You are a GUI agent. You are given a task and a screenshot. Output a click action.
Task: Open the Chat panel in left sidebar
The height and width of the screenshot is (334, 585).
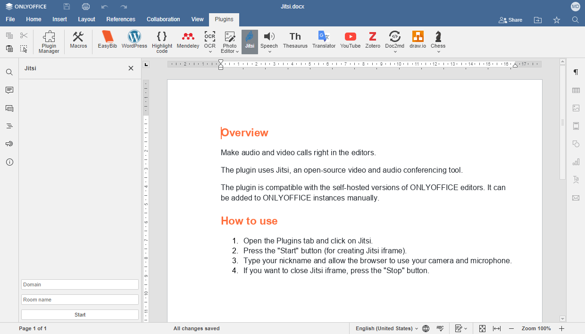[9, 108]
